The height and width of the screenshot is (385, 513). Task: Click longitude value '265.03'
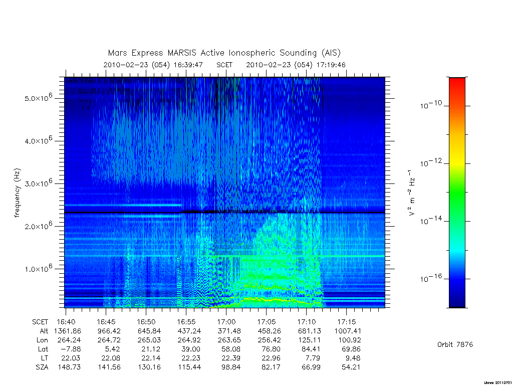149,340
